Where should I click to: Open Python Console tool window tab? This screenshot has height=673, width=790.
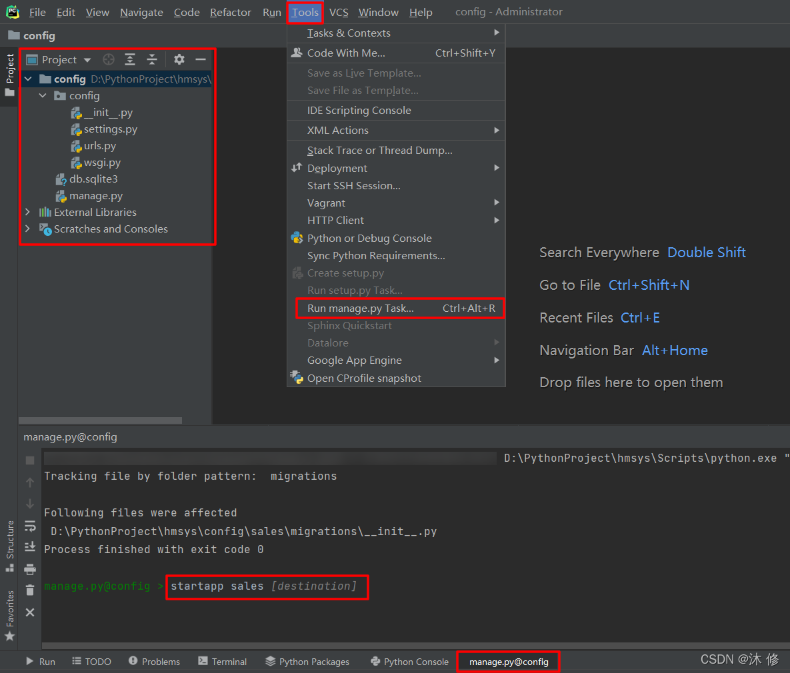409,662
